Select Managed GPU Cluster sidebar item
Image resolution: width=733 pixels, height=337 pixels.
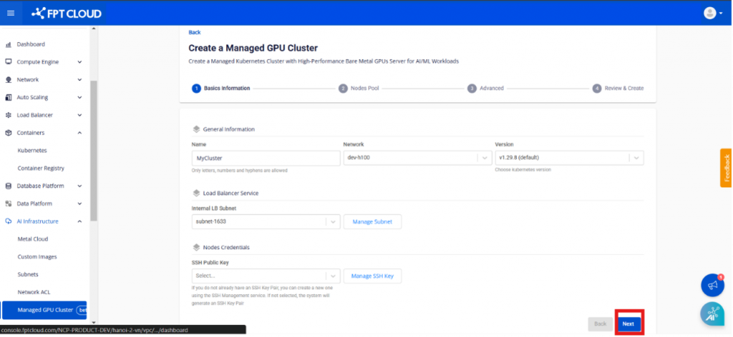click(x=44, y=310)
